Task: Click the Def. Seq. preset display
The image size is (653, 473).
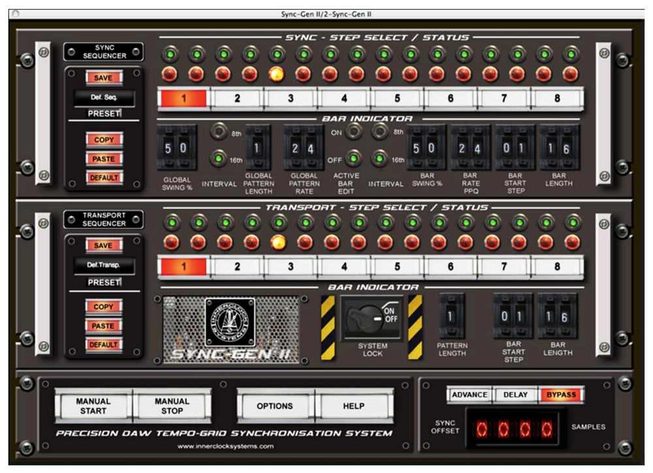Action: (x=104, y=98)
